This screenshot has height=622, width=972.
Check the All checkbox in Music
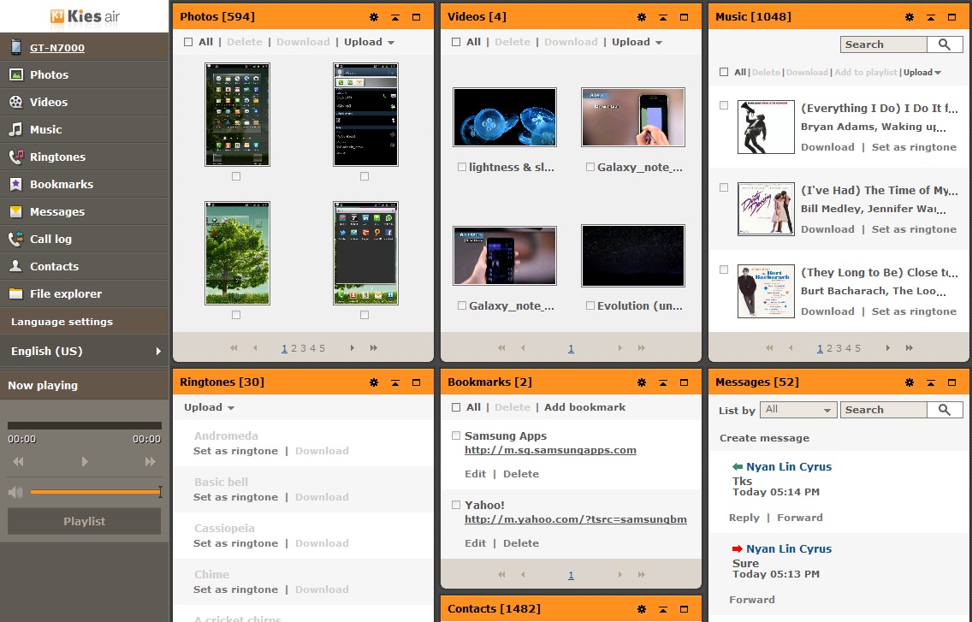coord(723,72)
